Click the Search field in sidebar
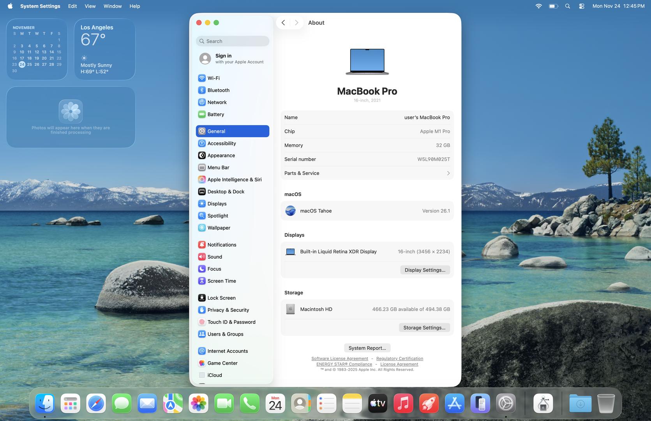Viewport: 651px width, 421px height. click(233, 41)
